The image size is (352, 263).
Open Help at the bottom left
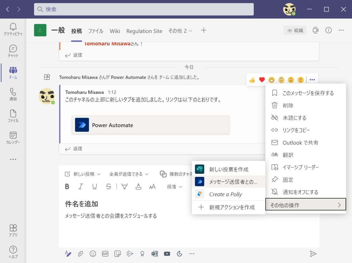(13, 252)
